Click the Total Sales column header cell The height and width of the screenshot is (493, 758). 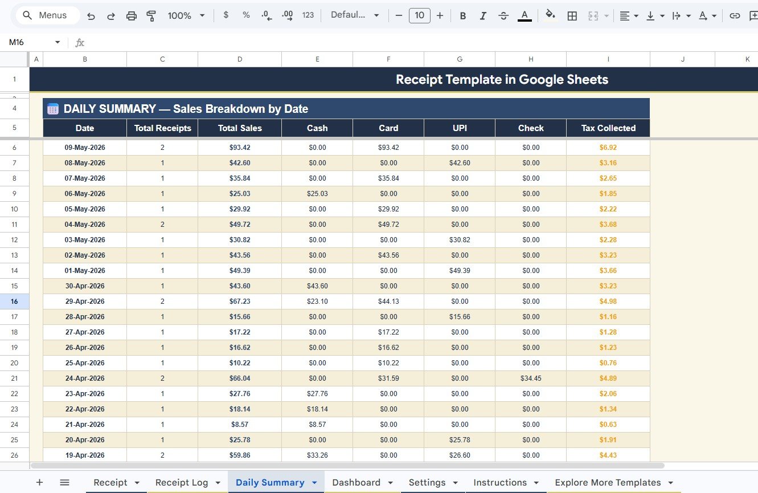coord(240,128)
